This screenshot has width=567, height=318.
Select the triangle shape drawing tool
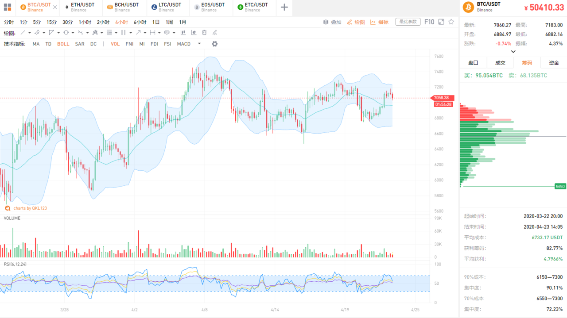click(x=51, y=32)
